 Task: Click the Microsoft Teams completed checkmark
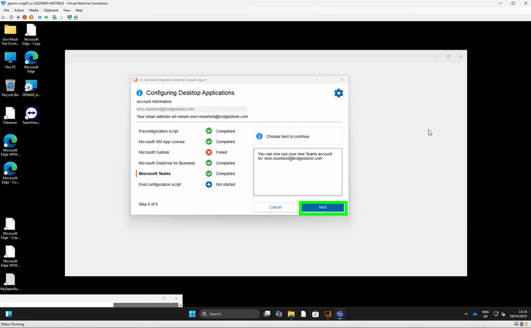click(209, 173)
